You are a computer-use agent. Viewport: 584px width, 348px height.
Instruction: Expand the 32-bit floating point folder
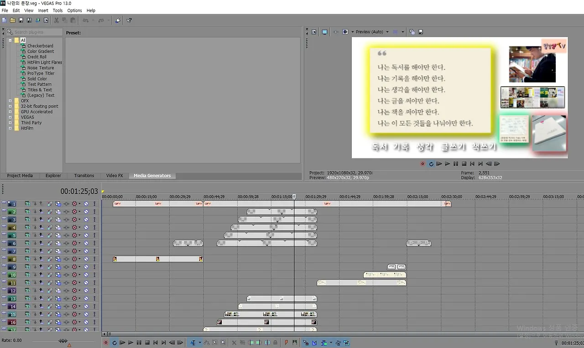(10, 106)
